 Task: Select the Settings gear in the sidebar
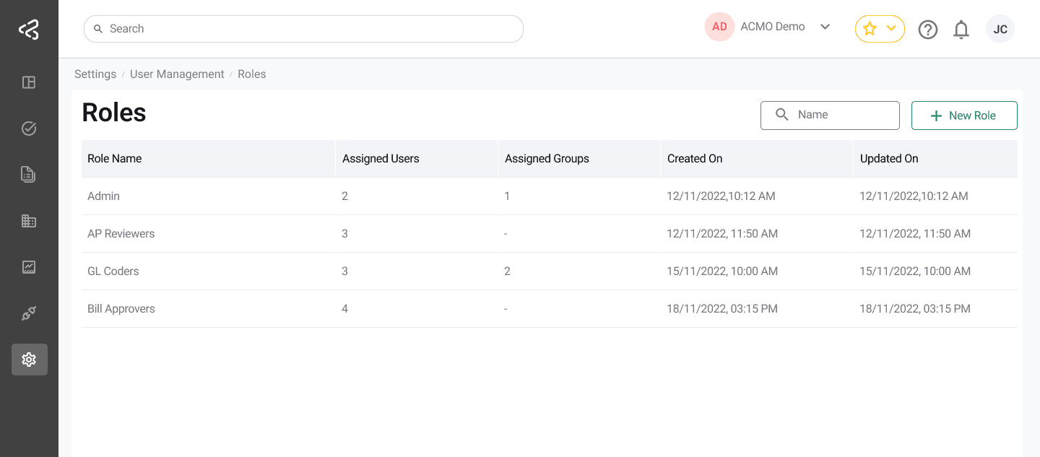point(29,359)
